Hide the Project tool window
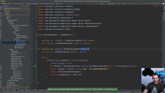 click(29, 6)
